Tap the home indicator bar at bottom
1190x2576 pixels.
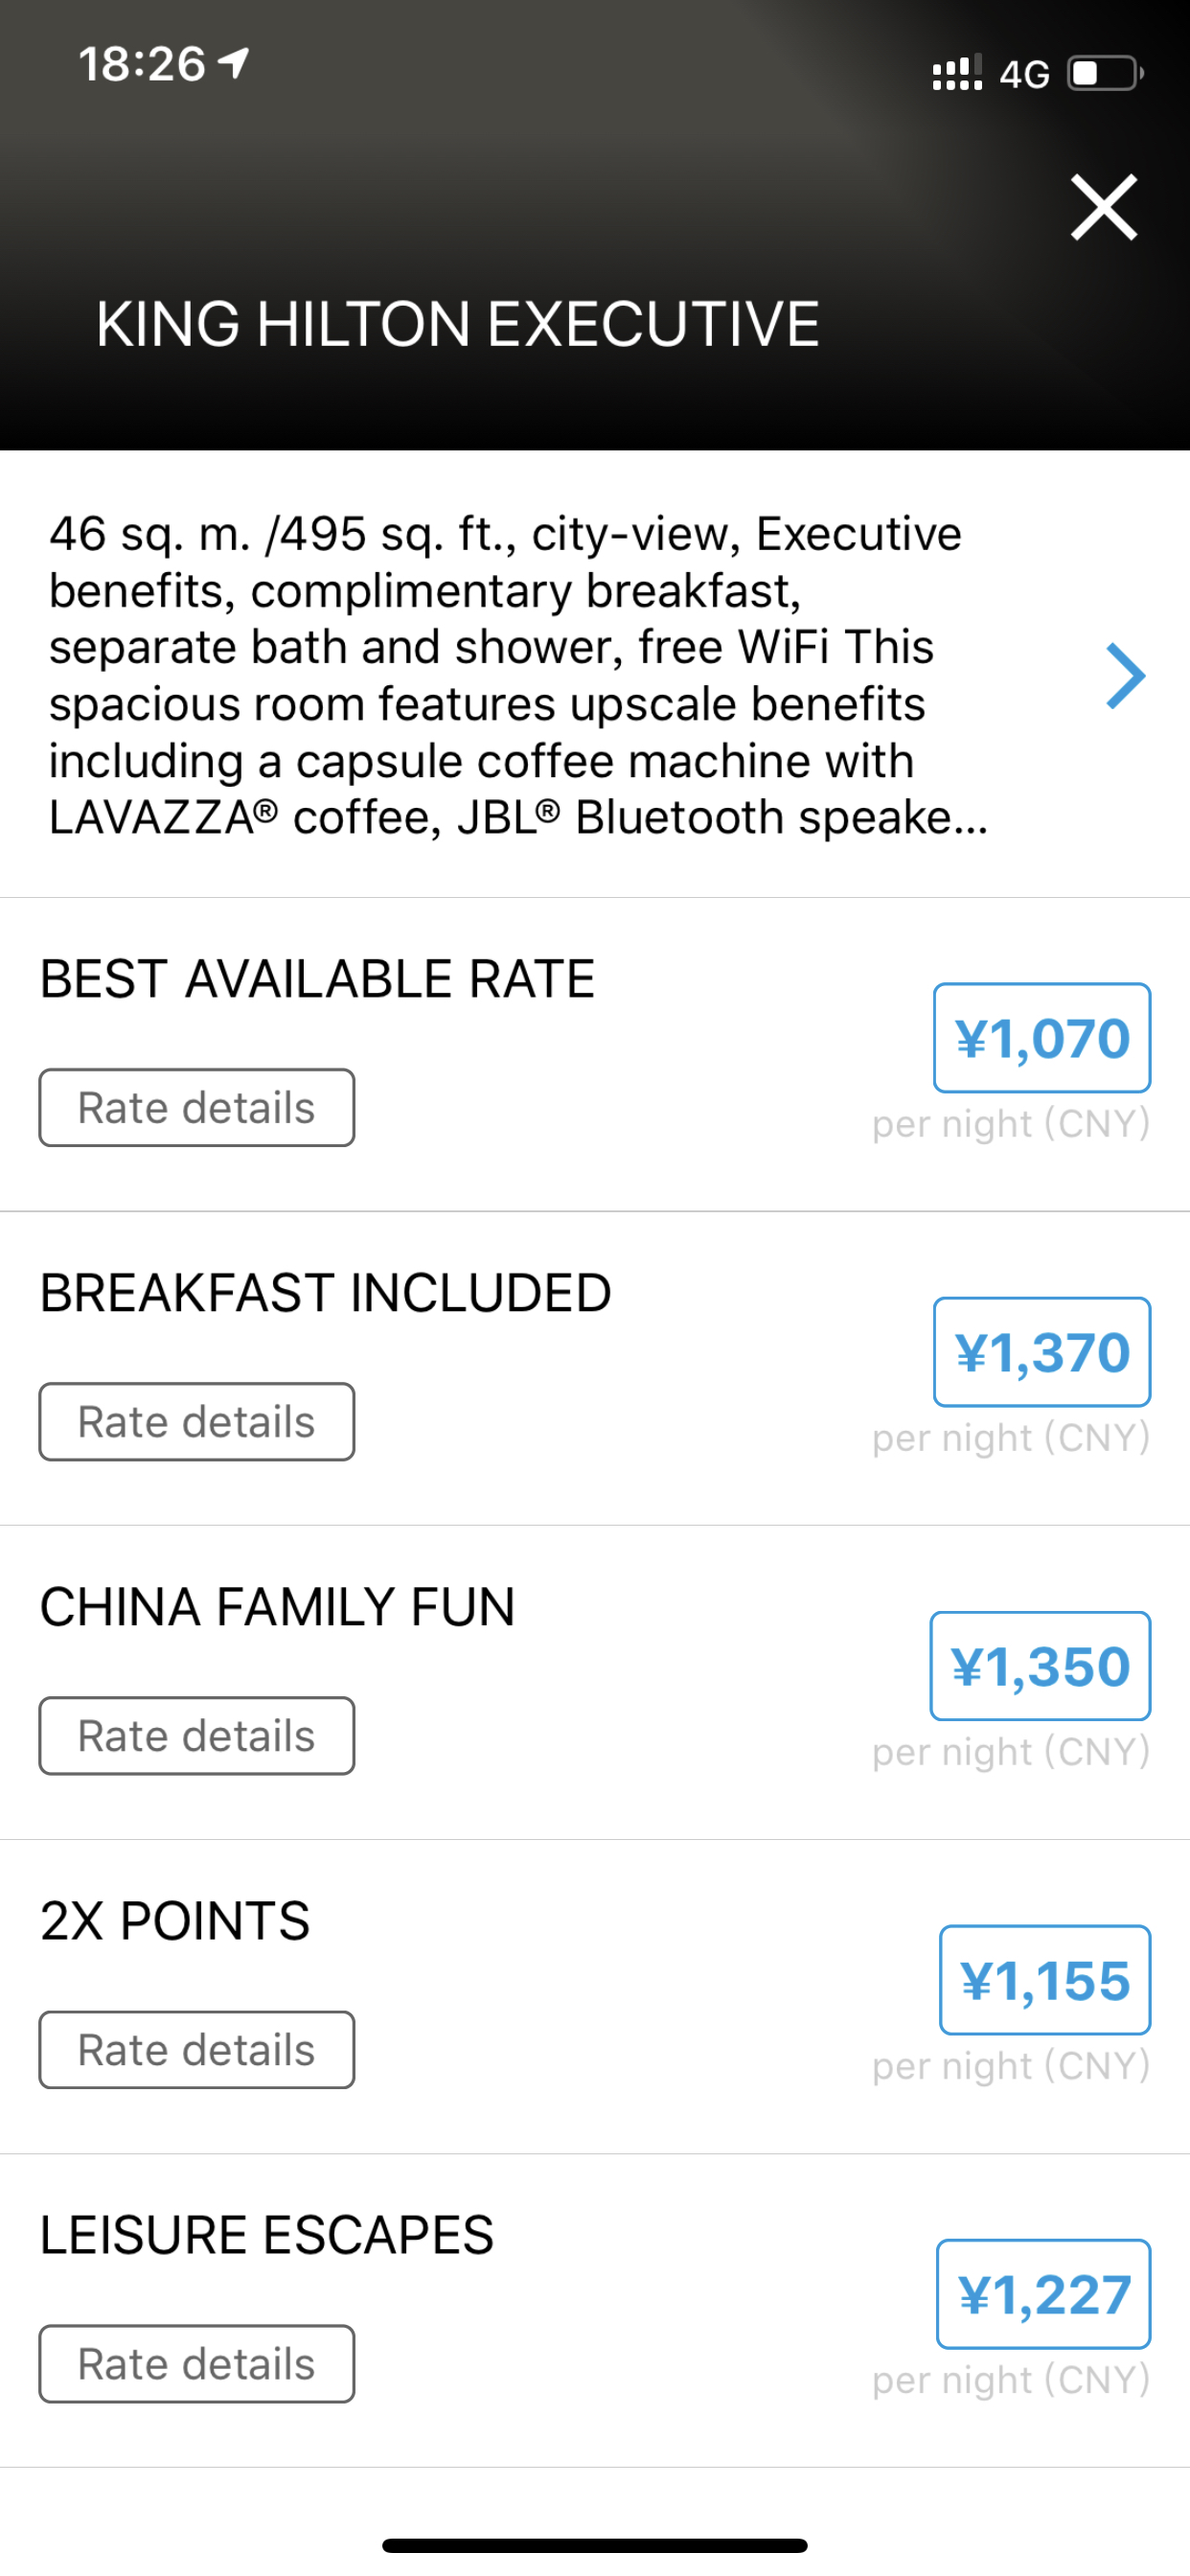pos(595,2545)
